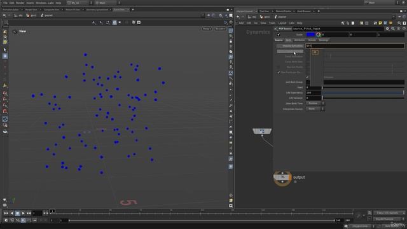Switch to the Geometry Spreadsheet pane tab
The width and height of the screenshot is (407, 229).
point(97,10)
